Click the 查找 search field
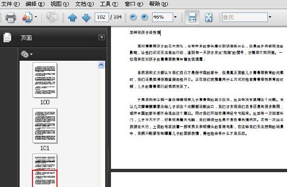 [x=245, y=17]
